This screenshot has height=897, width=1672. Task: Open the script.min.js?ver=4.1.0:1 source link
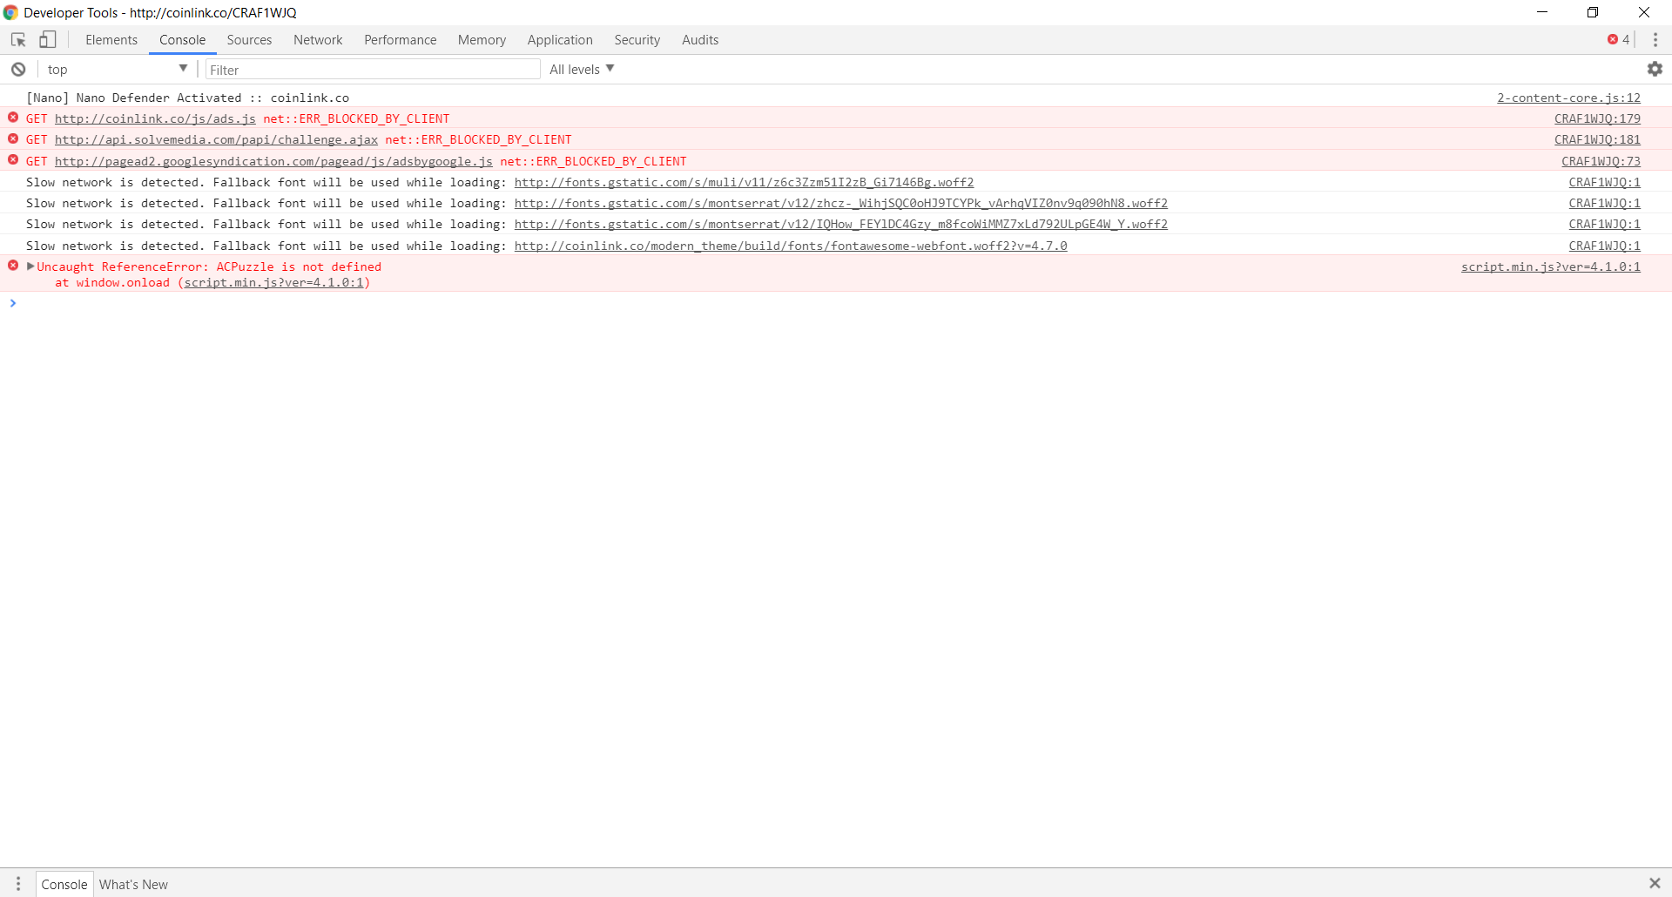(1550, 266)
